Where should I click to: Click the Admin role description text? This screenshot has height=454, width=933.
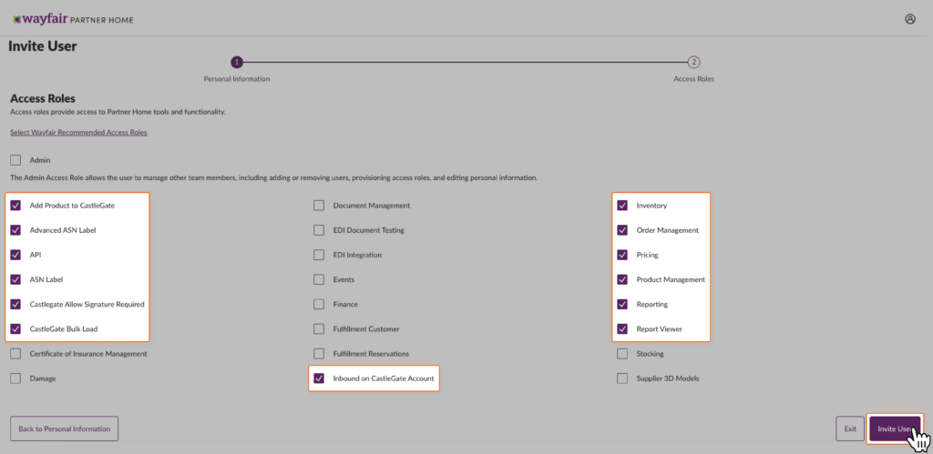(x=274, y=177)
